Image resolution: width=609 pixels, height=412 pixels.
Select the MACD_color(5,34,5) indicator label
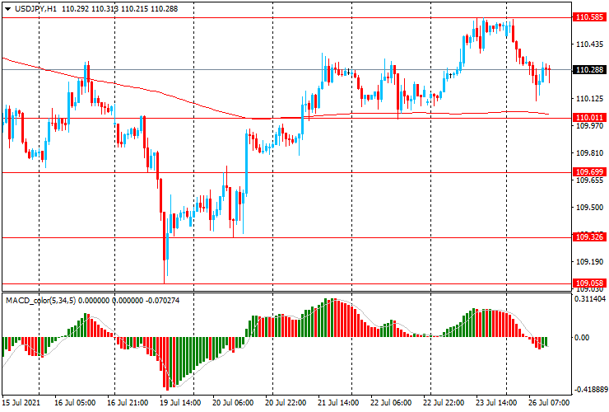(x=41, y=300)
